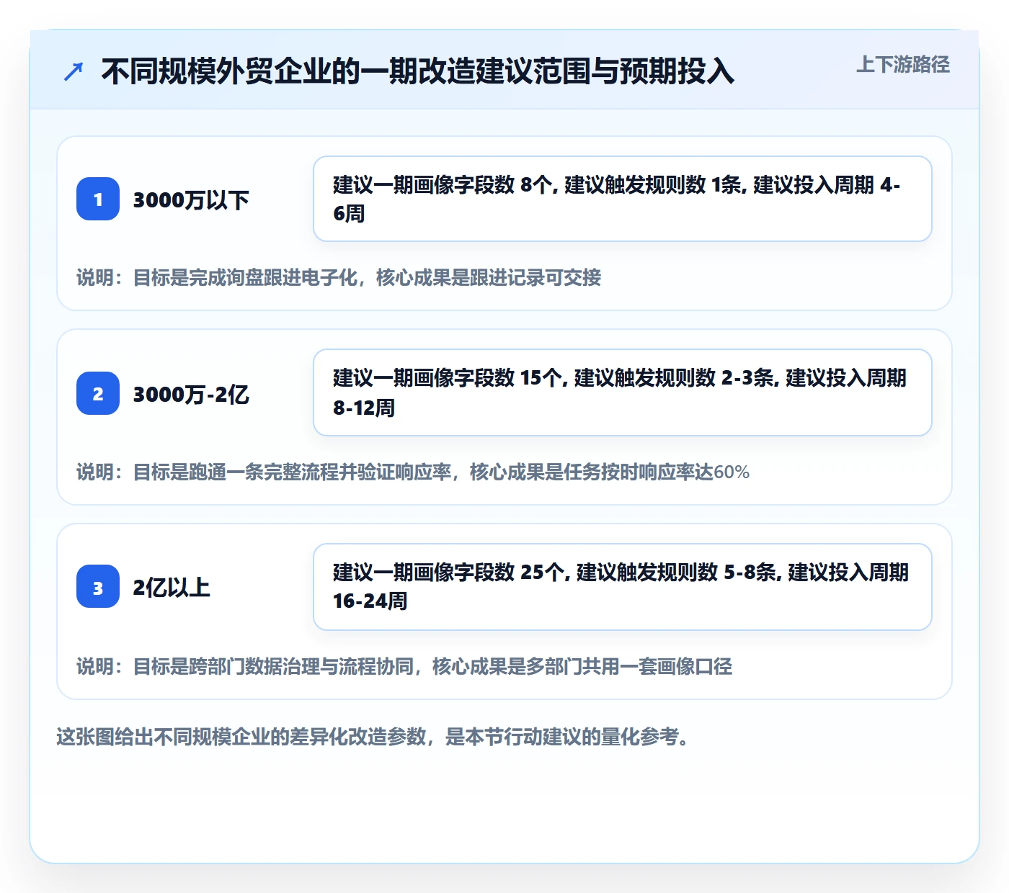Select the footer caption 这张图给出不同规模企业的差异化改造参数
This screenshot has width=1009, height=893.
pos(375,737)
